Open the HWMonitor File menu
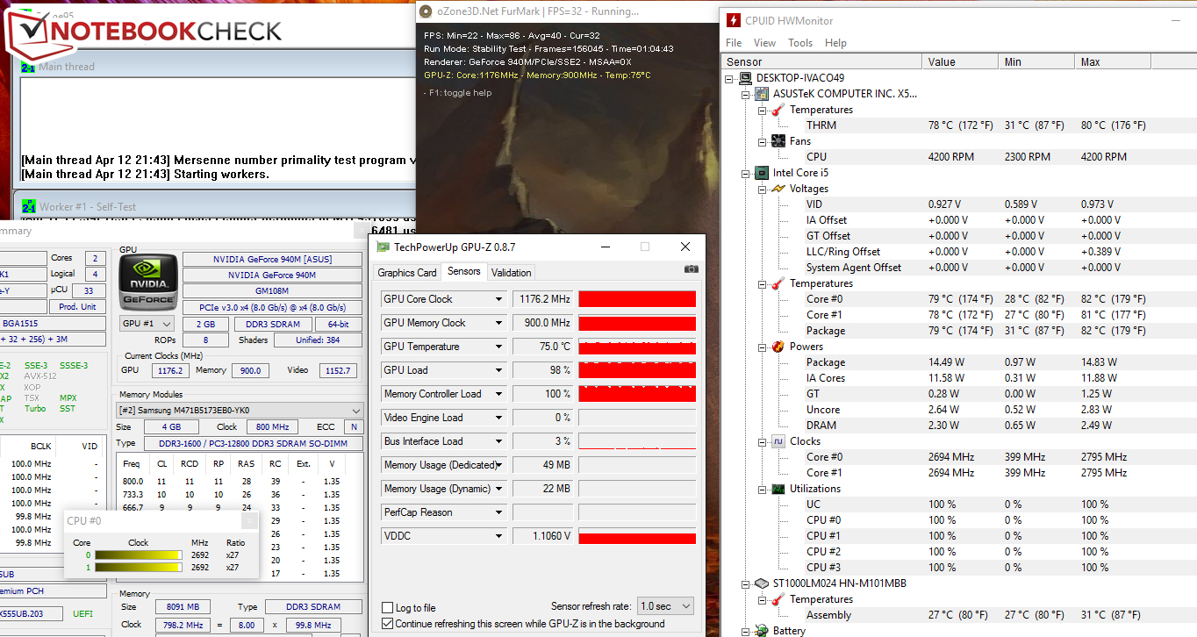Image resolution: width=1197 pixels, height=637 pixels. click(x=734, y=43)
